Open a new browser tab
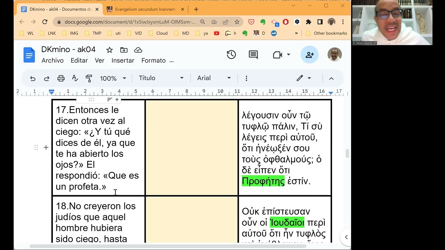 196,9
